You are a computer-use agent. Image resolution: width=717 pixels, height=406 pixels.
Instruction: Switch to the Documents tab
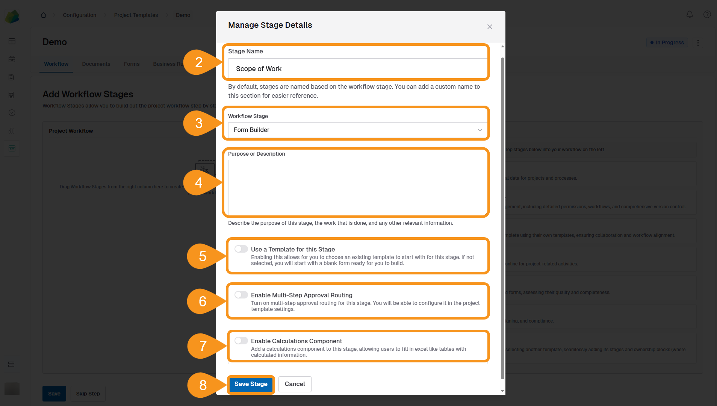pos(96,64)
